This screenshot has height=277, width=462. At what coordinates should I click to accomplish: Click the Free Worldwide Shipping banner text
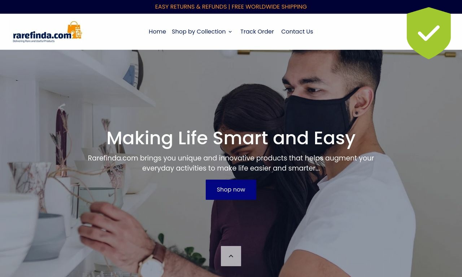pyautogui.click(x=269, y=7)
